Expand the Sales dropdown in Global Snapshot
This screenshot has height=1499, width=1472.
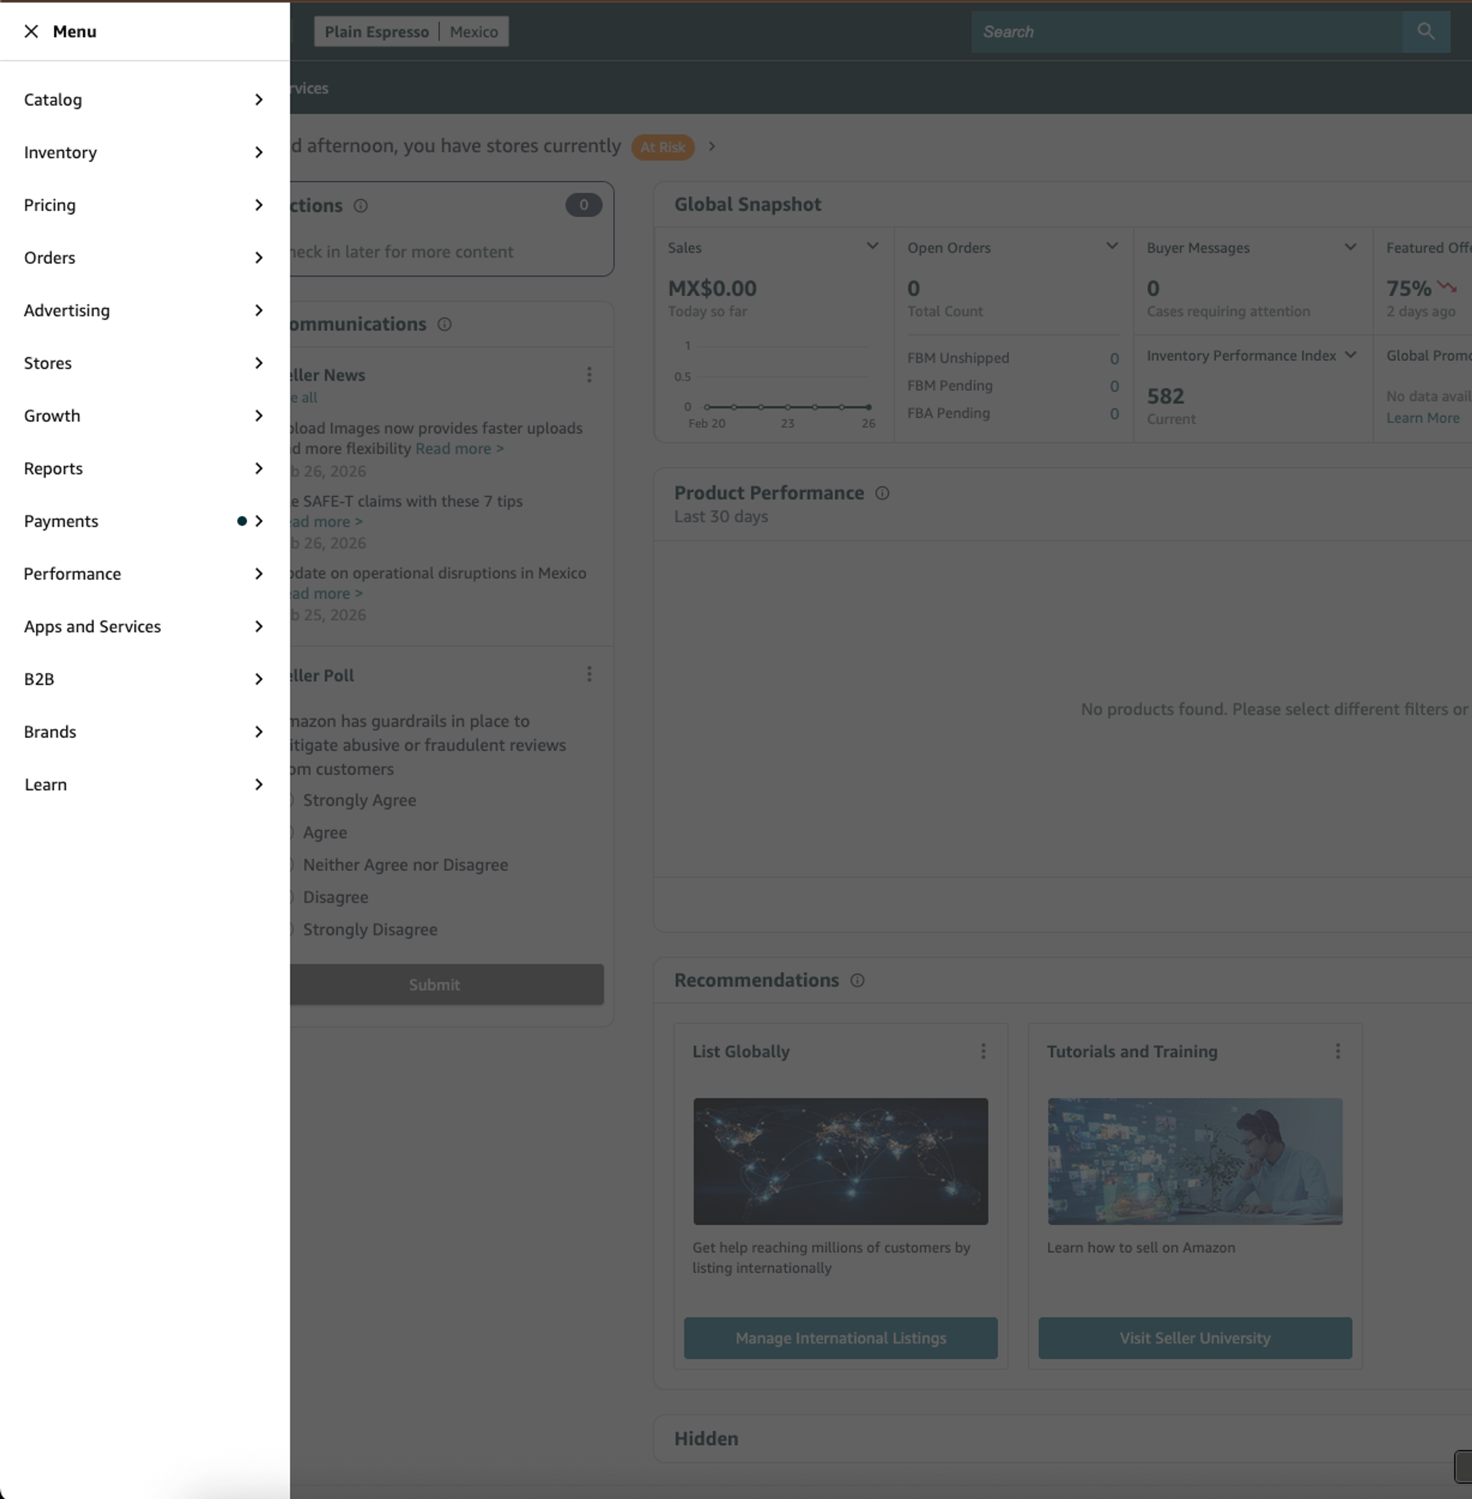point(872,246)
